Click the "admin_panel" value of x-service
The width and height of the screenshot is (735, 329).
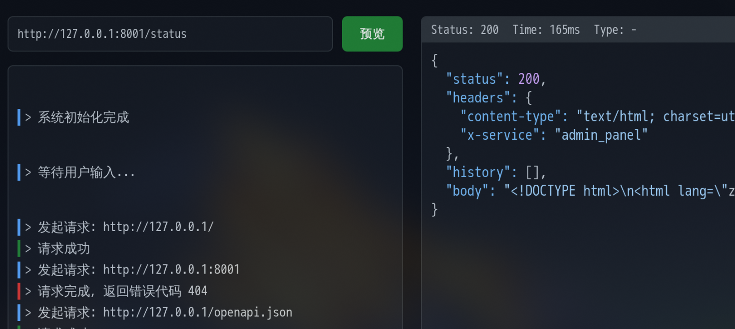601,135
